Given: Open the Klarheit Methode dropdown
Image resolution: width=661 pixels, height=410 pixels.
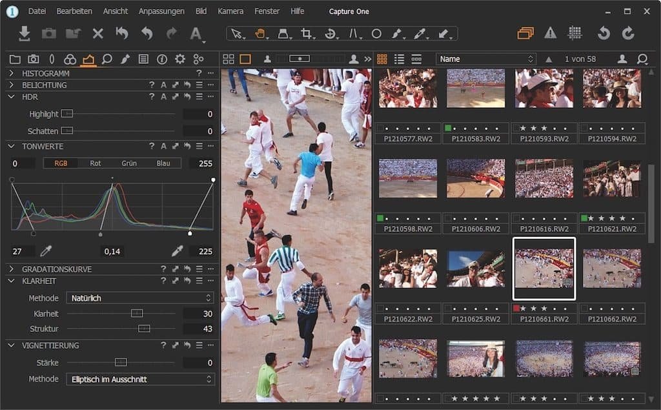Looking at the screenshot, I should [x=139, y=298].
